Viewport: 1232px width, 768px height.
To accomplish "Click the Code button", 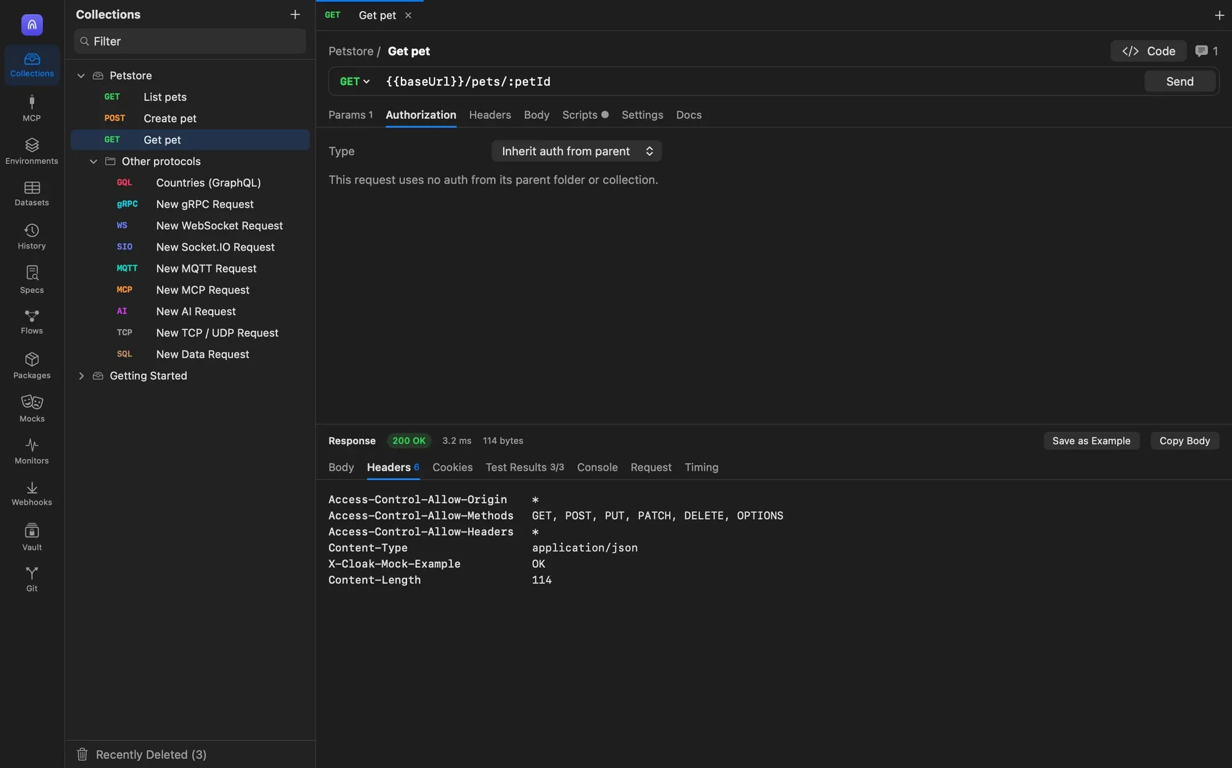I will coord(1148,51).
